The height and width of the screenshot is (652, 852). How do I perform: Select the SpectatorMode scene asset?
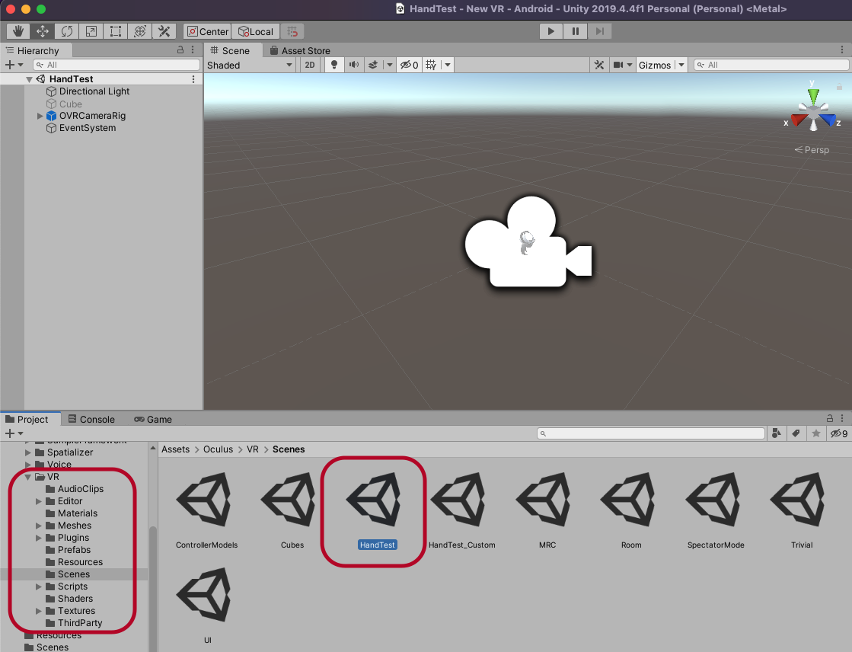click(716, 510)
